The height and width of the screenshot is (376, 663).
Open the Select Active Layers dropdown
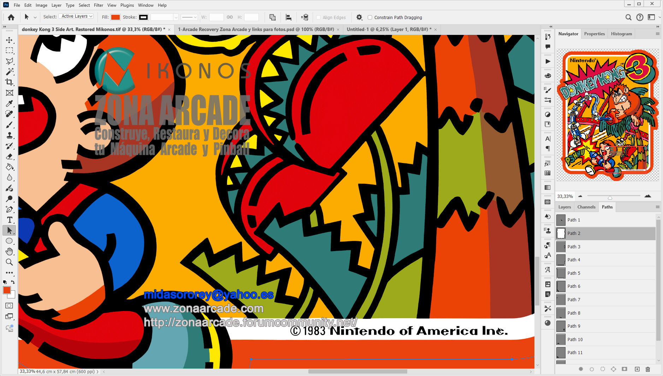click(76, 16)
